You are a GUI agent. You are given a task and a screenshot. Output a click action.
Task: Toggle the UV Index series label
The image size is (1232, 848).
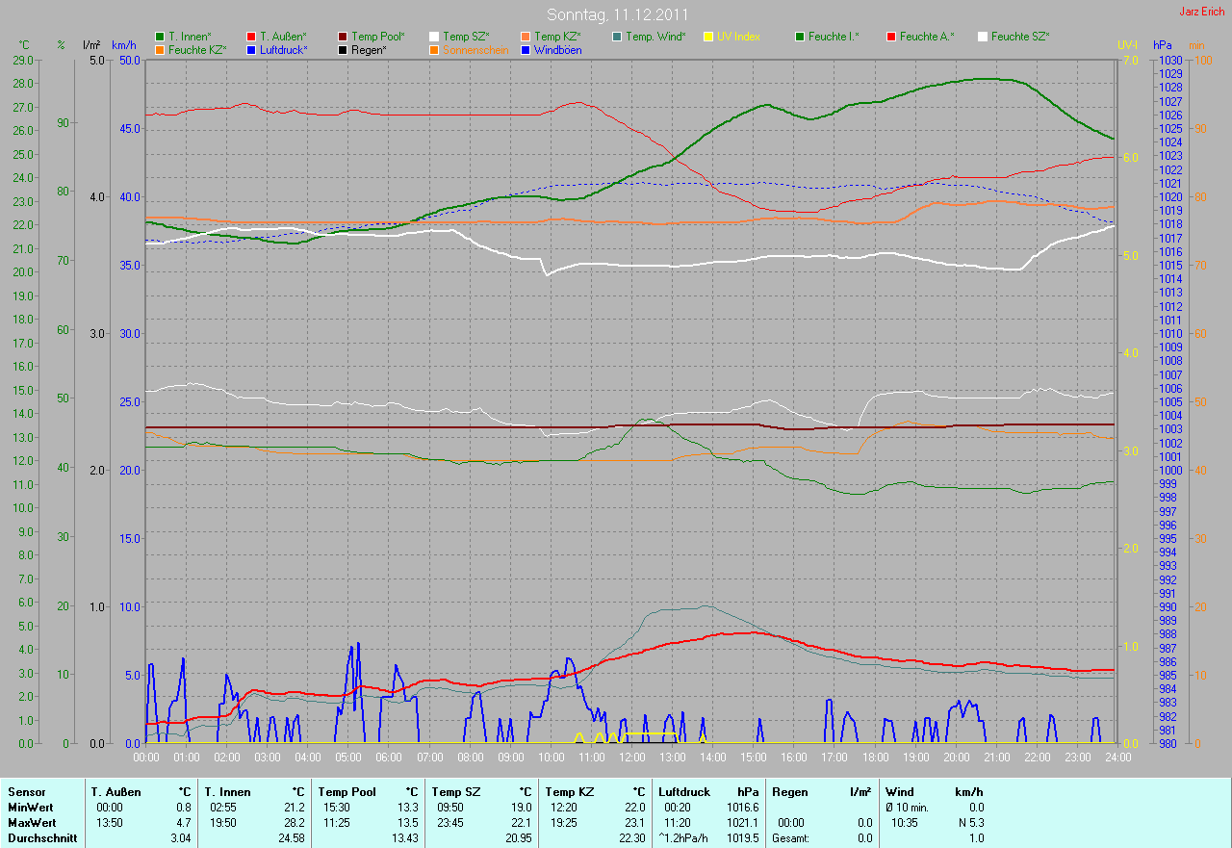pos(738,37)
